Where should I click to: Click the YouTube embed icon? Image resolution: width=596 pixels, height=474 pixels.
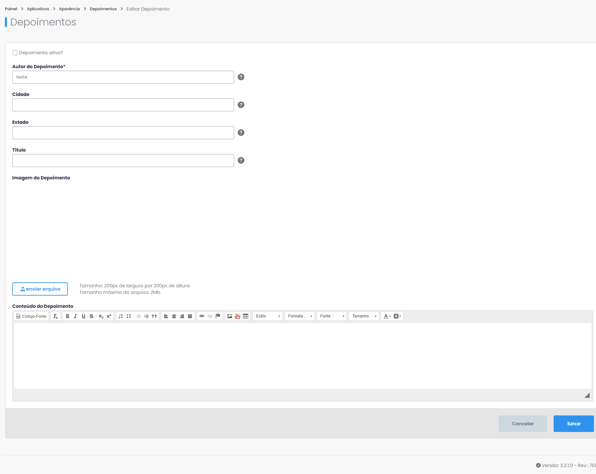coord(238,316)
